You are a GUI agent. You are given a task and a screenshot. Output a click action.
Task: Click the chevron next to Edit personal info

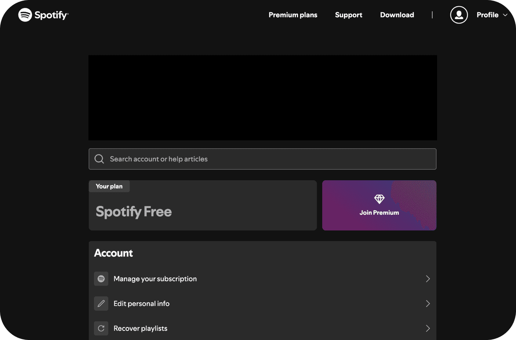428,303
